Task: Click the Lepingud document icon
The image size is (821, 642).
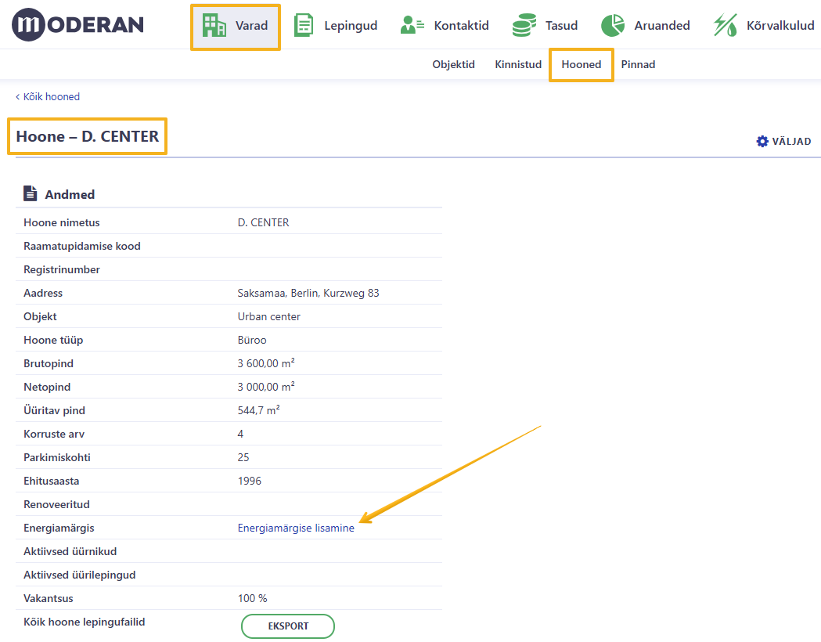Action: point(304,25)
